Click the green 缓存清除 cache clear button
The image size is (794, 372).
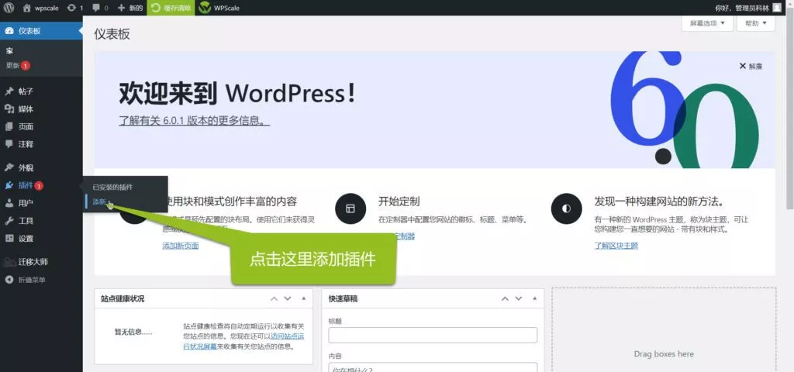[x=171, y=8]
